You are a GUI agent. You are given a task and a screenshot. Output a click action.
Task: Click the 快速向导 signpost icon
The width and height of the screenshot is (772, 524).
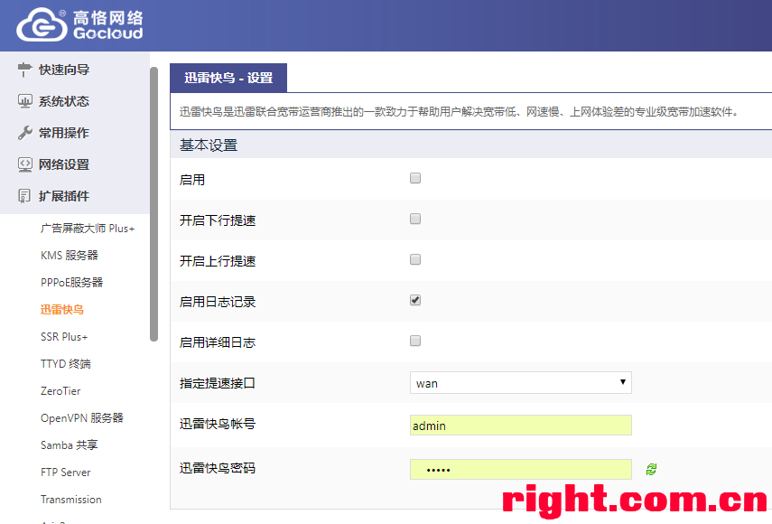(24, 70)
